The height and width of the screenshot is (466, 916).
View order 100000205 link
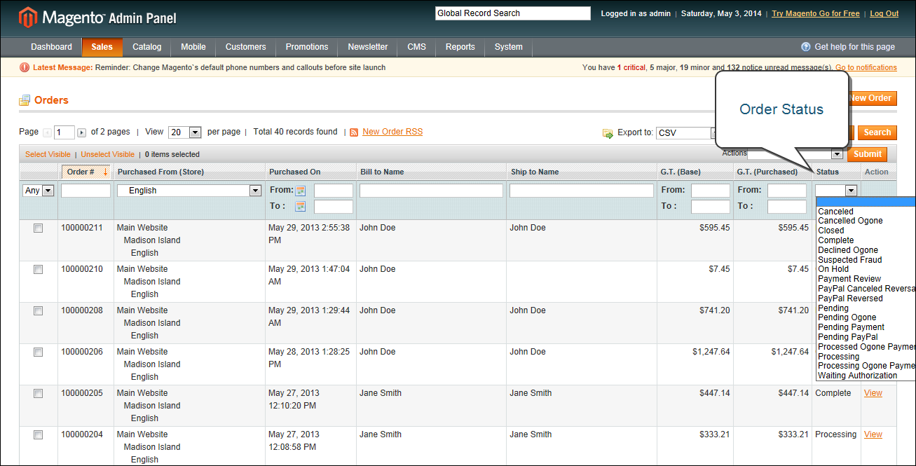[873, 393]
